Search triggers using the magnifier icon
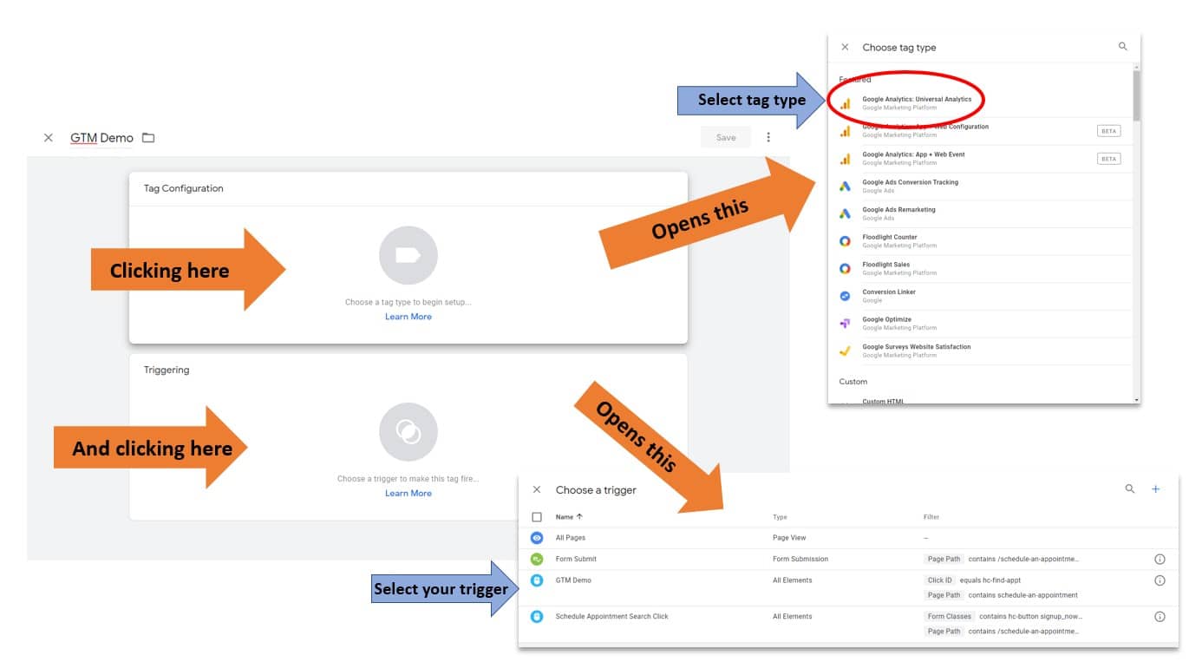 [x=1130, y=489]
